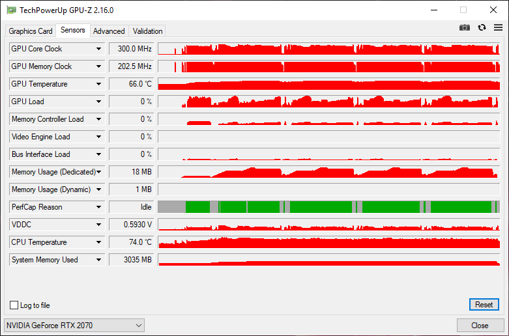Expand the GPU Core Clock dropdown

[x=98, y=49]
